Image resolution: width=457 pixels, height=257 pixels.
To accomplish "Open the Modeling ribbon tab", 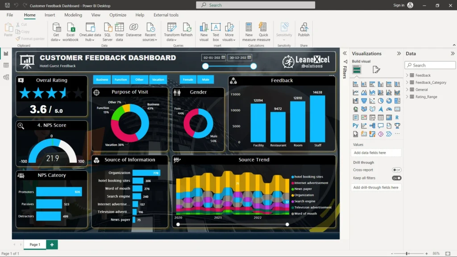I will [73, 15].
